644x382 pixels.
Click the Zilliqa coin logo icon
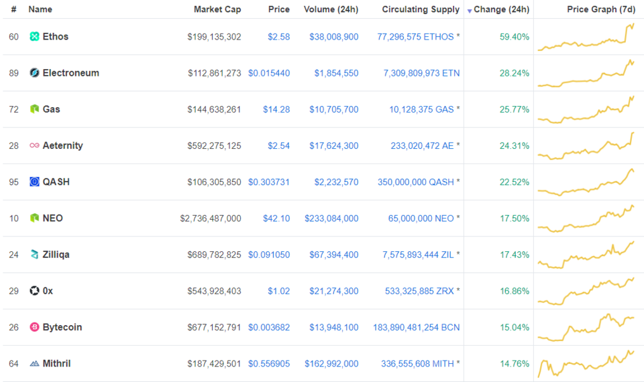click(34, 255)
